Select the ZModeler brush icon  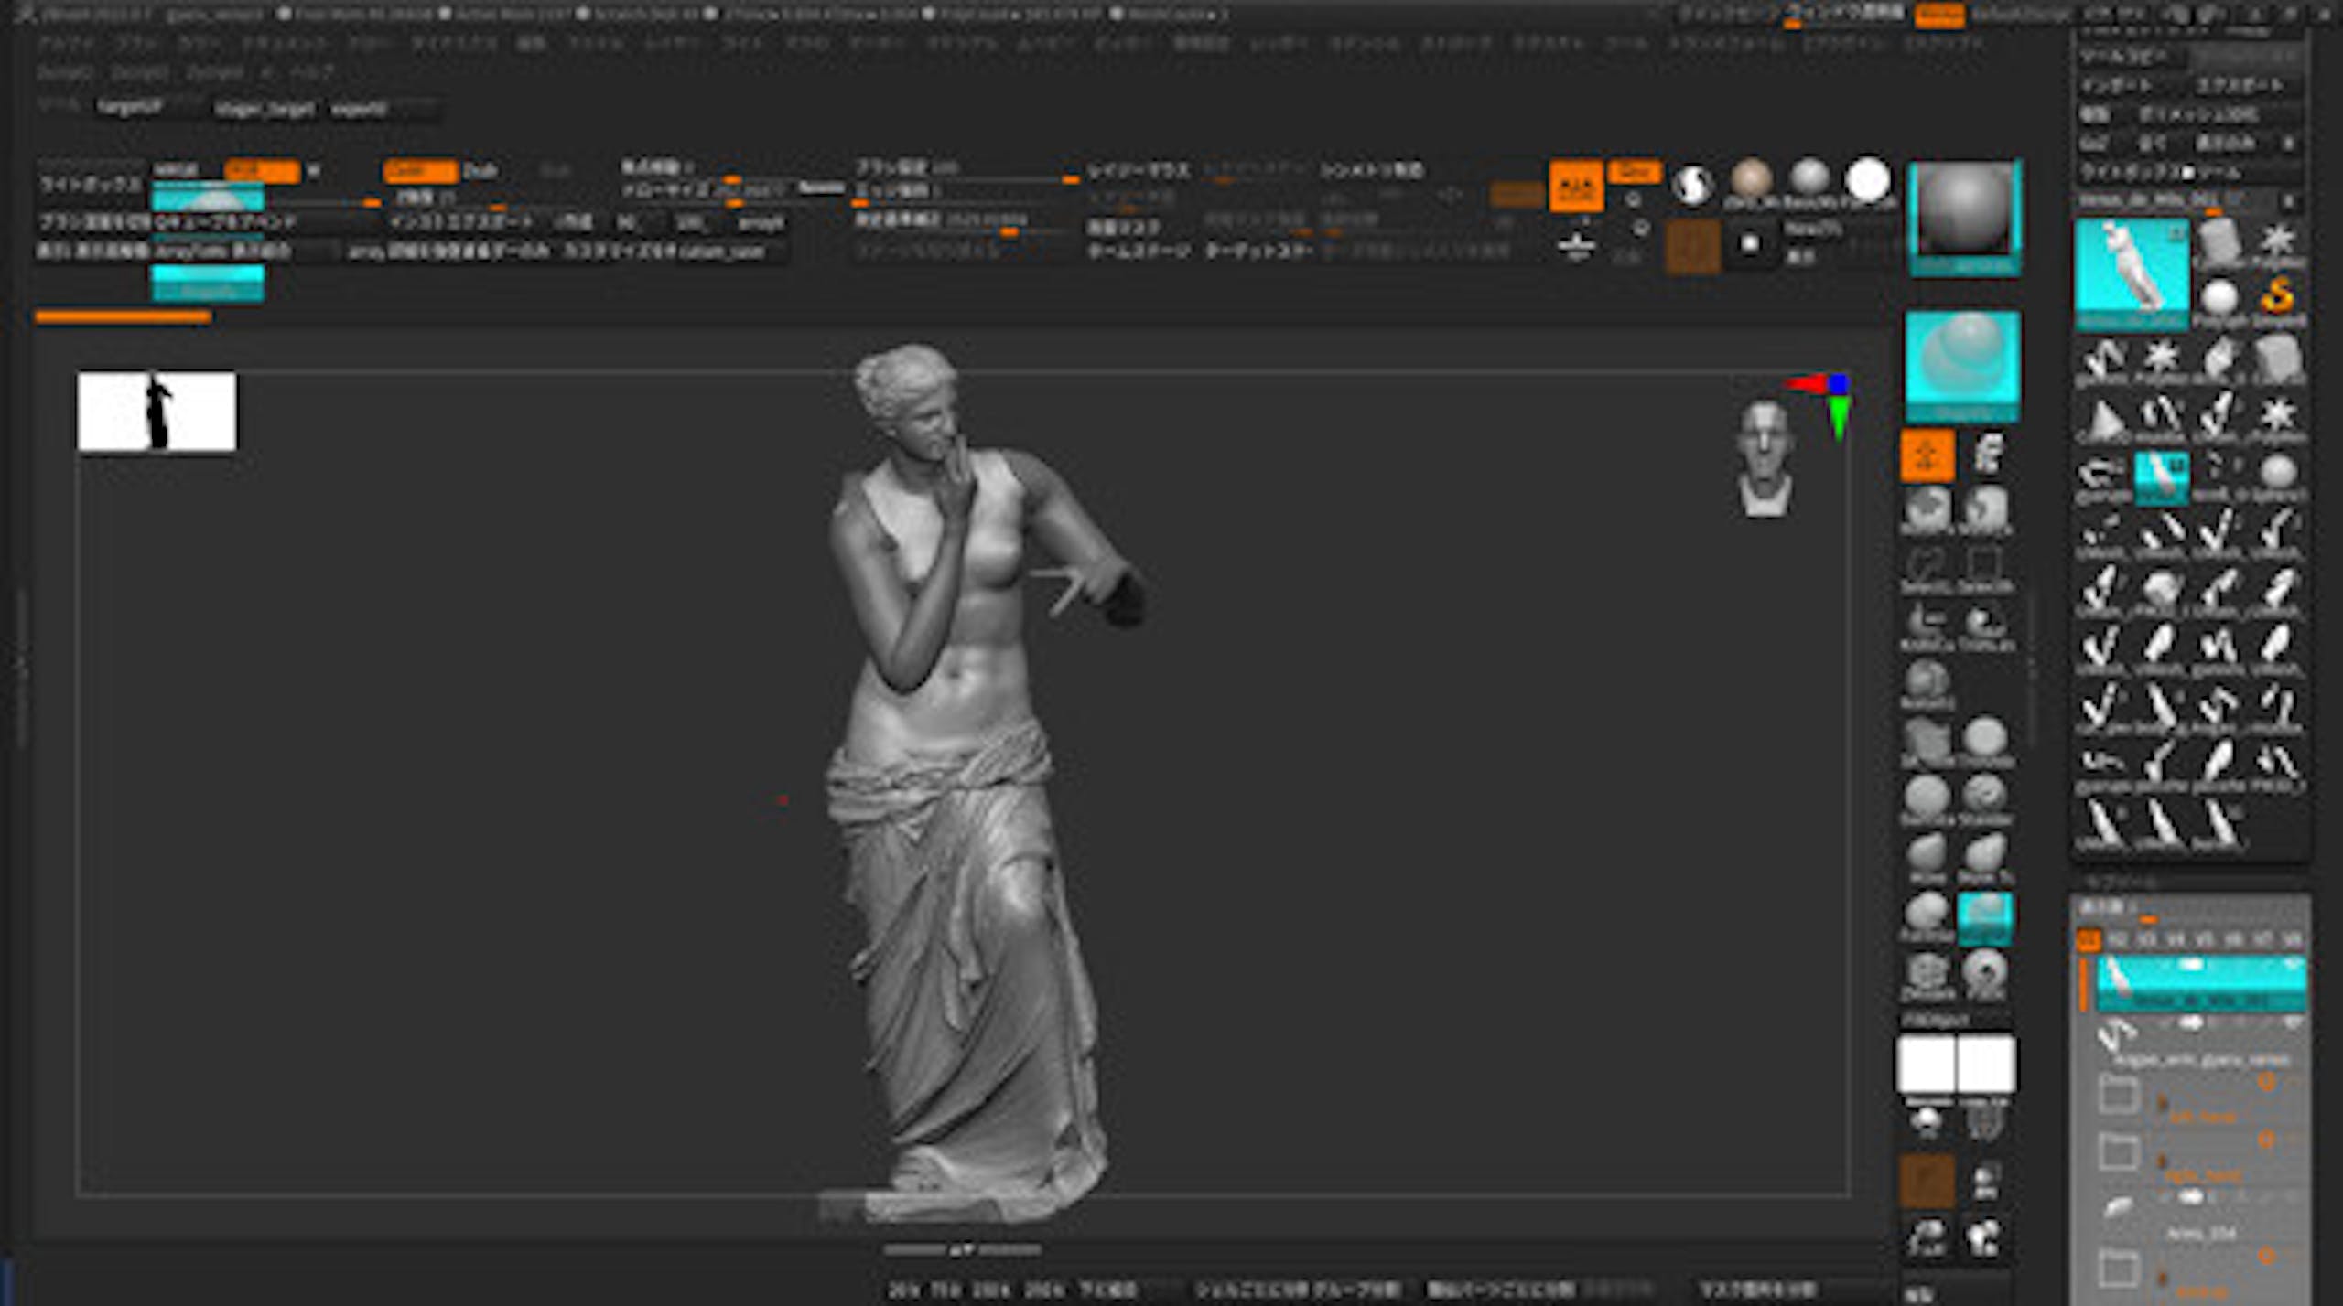[1928, 976]
